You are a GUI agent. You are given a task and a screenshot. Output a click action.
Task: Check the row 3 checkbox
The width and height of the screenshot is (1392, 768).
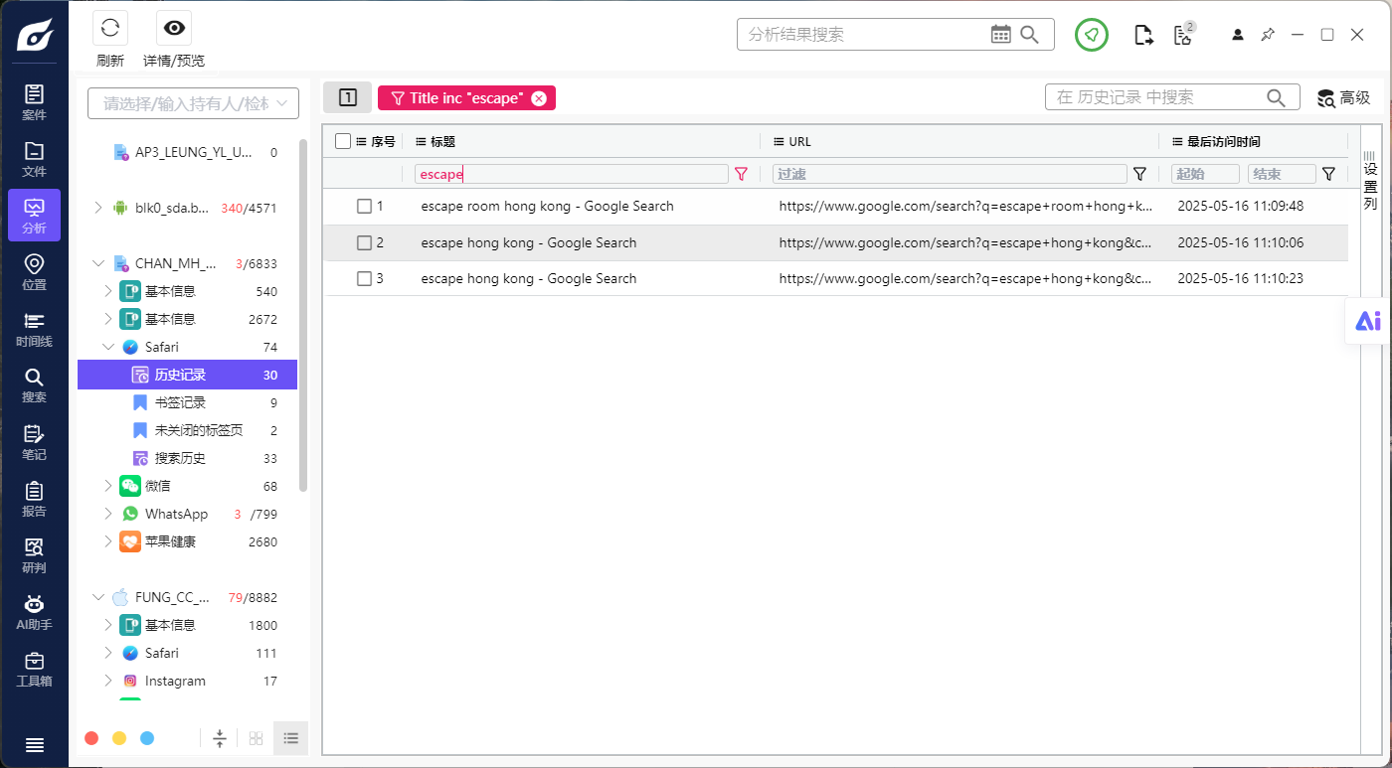pyautogui.click(x=364, y=278)
